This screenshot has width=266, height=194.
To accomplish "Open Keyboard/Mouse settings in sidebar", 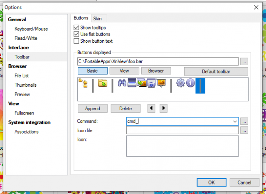I will click(x=31, y=29).
